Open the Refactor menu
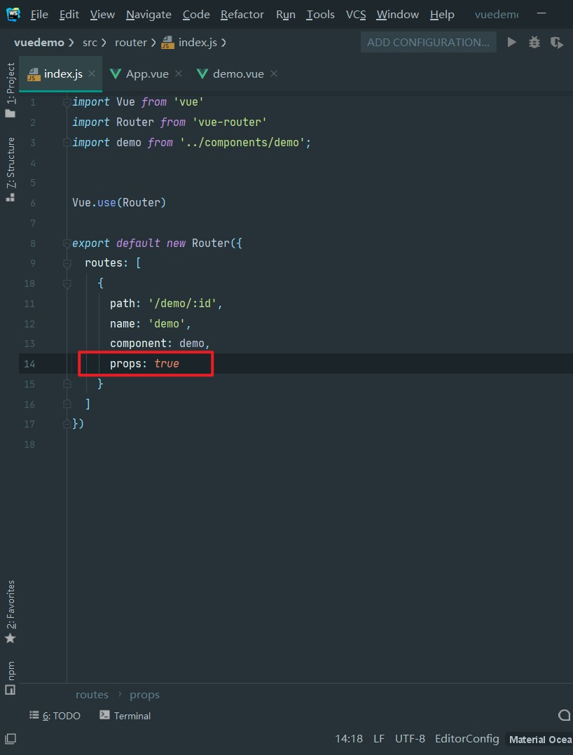The width and height of the screenshot is (573, 755). pos(242,15)
